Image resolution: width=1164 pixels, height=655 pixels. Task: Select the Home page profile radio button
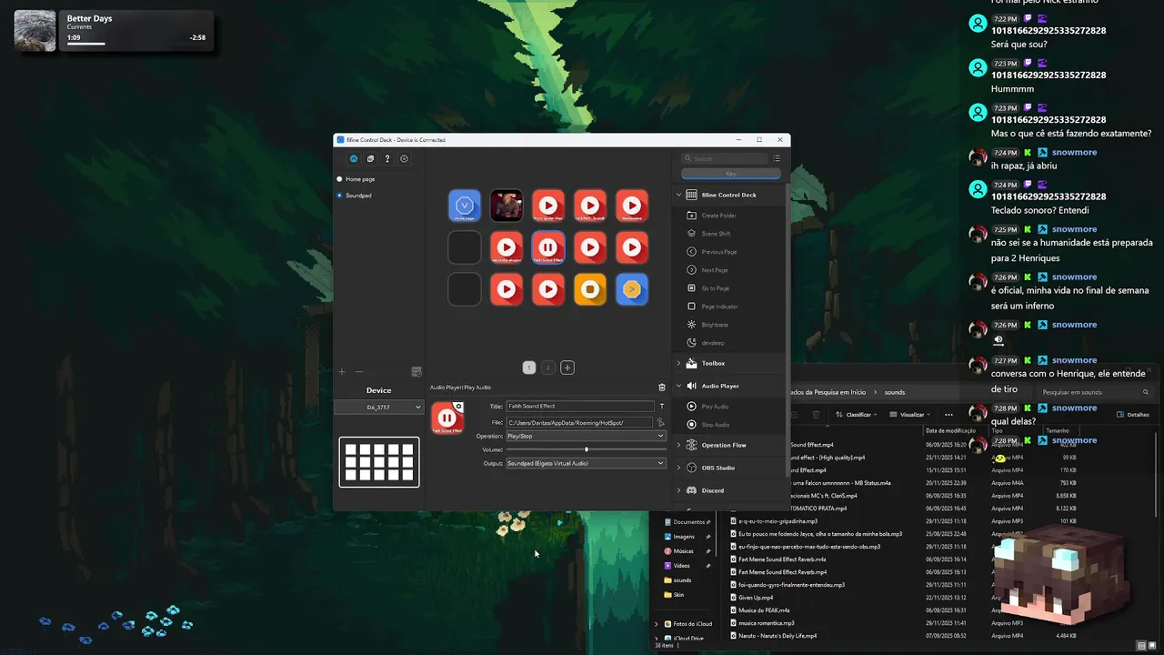click(339, 179)
